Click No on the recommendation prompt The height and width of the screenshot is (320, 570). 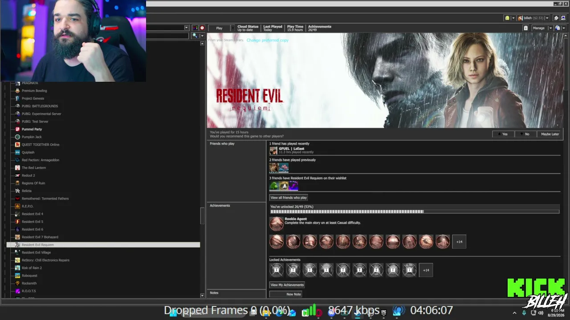527,134
